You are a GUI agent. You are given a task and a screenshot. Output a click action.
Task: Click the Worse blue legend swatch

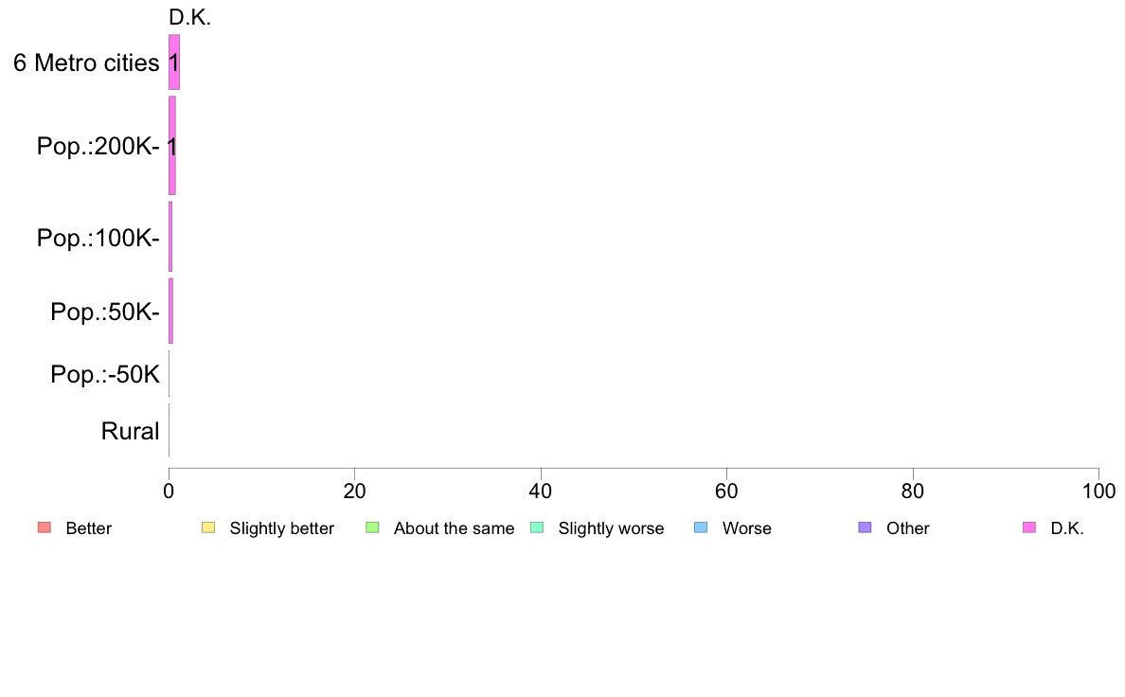tap(701, 527)
